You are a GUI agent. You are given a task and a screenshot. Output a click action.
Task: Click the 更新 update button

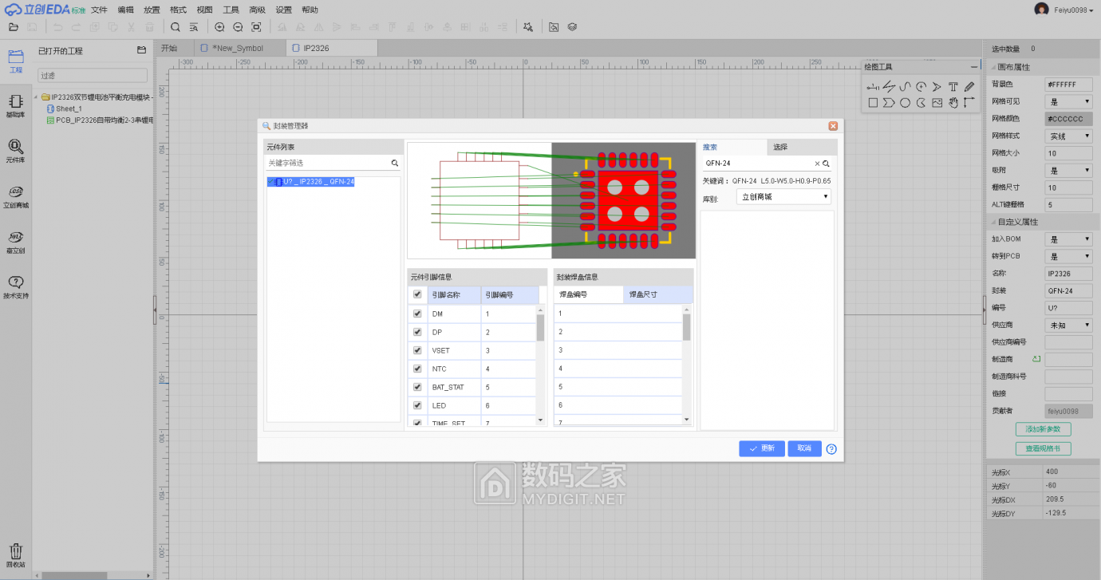pos(762,448)
